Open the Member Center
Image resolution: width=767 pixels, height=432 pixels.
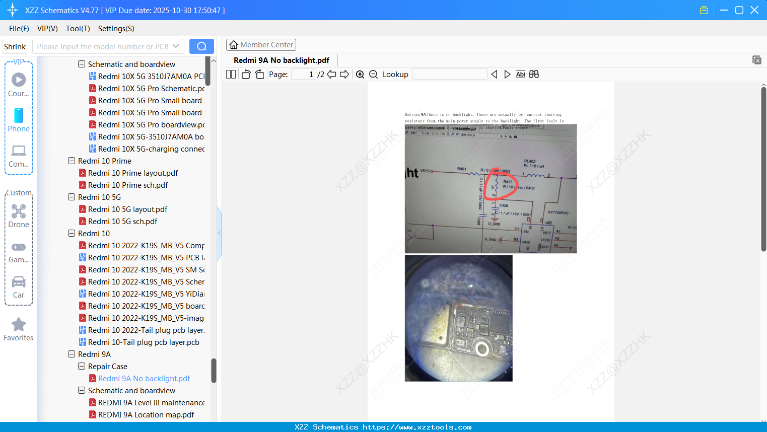point(261,45)
